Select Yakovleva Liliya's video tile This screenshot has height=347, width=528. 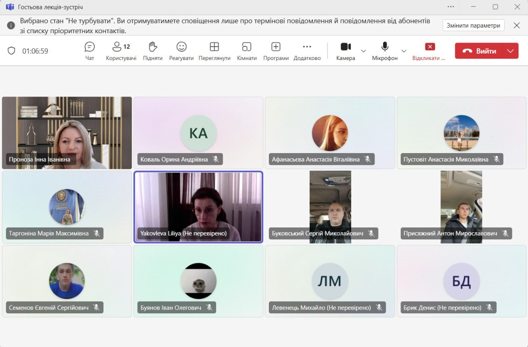point(198,206)
